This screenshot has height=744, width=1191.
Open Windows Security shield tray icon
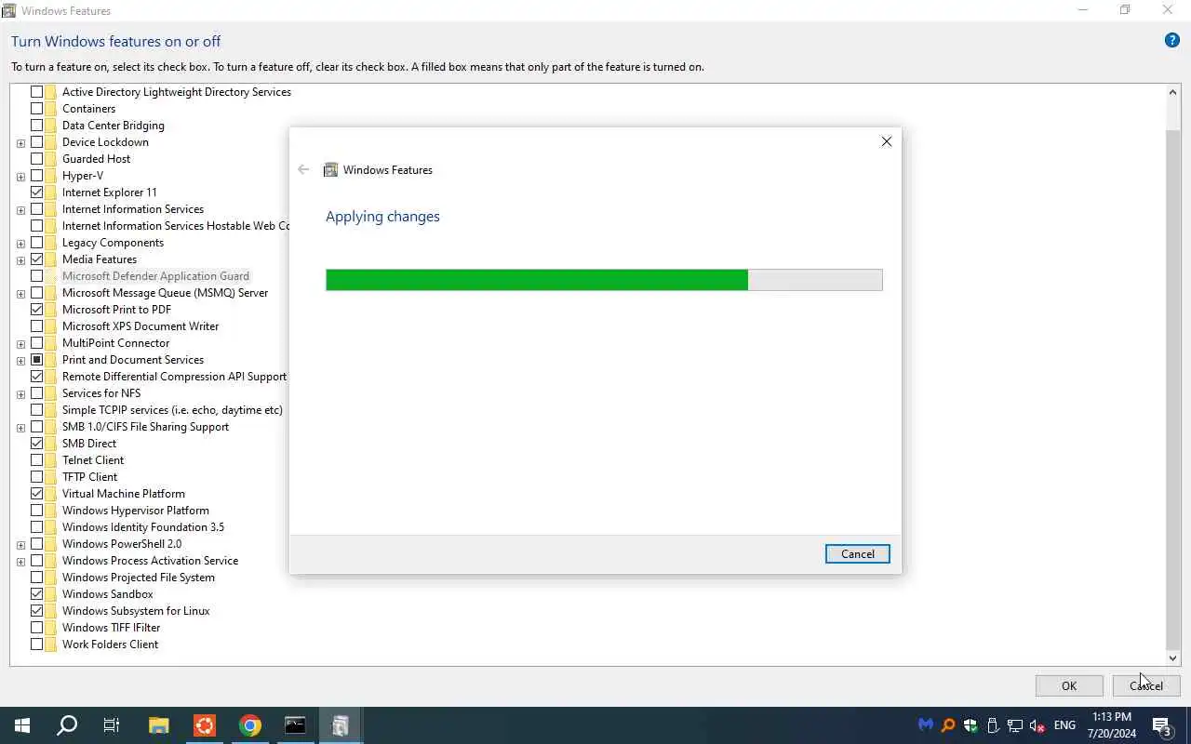970,725
